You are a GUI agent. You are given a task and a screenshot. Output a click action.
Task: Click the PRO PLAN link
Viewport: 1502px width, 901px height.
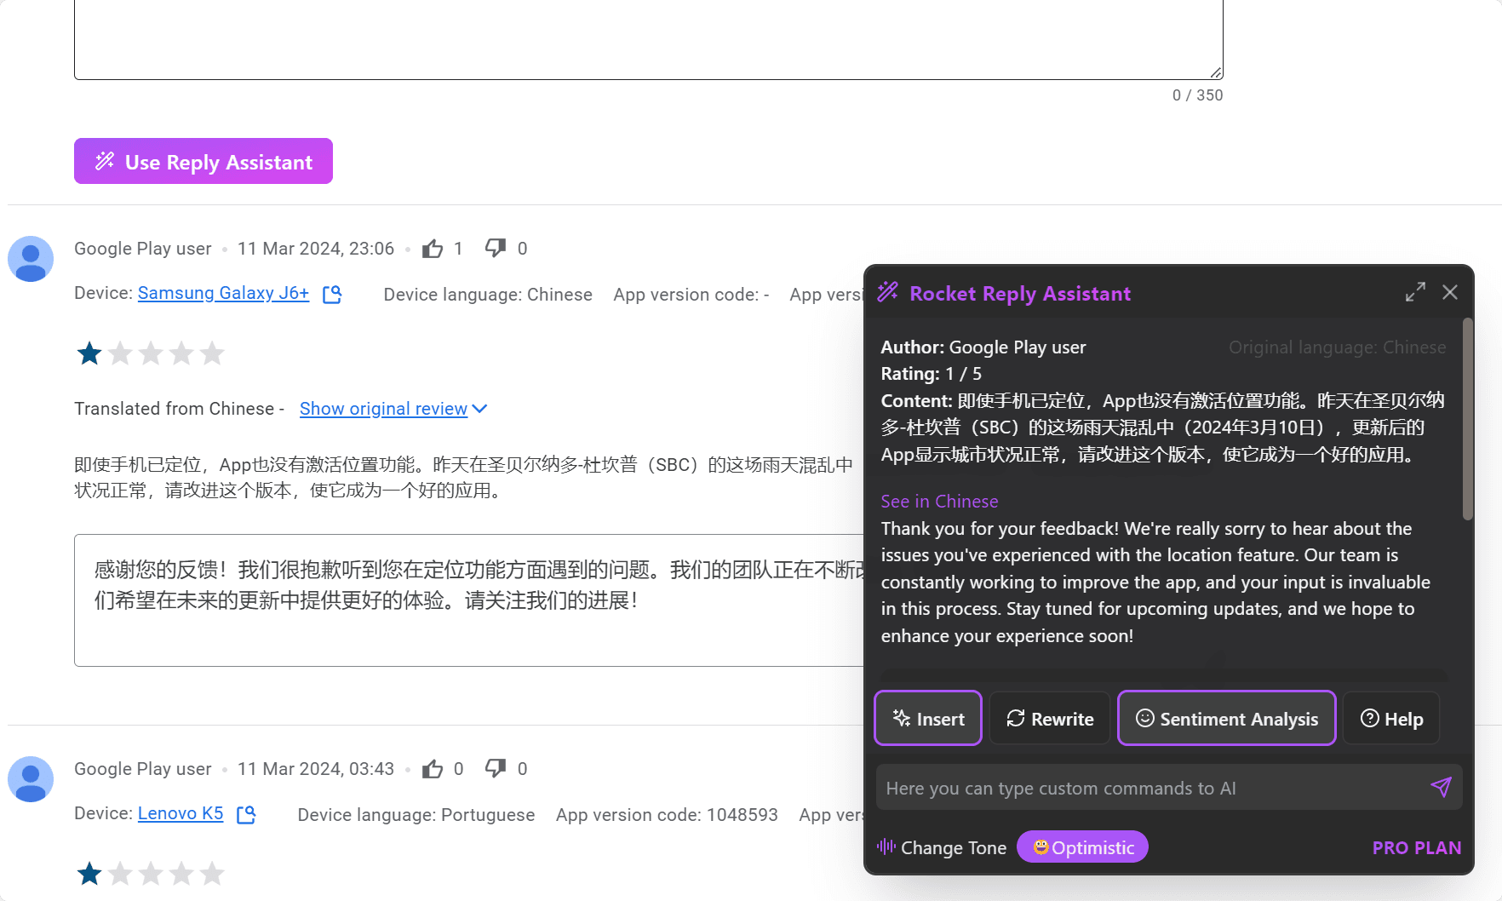[1416, 847]
